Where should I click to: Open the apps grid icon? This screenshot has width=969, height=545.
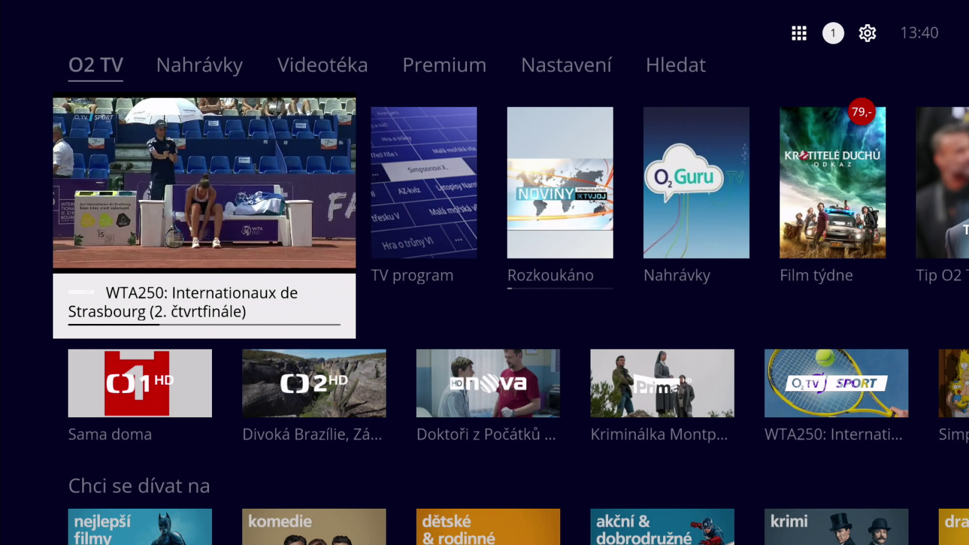pos(799,33)
